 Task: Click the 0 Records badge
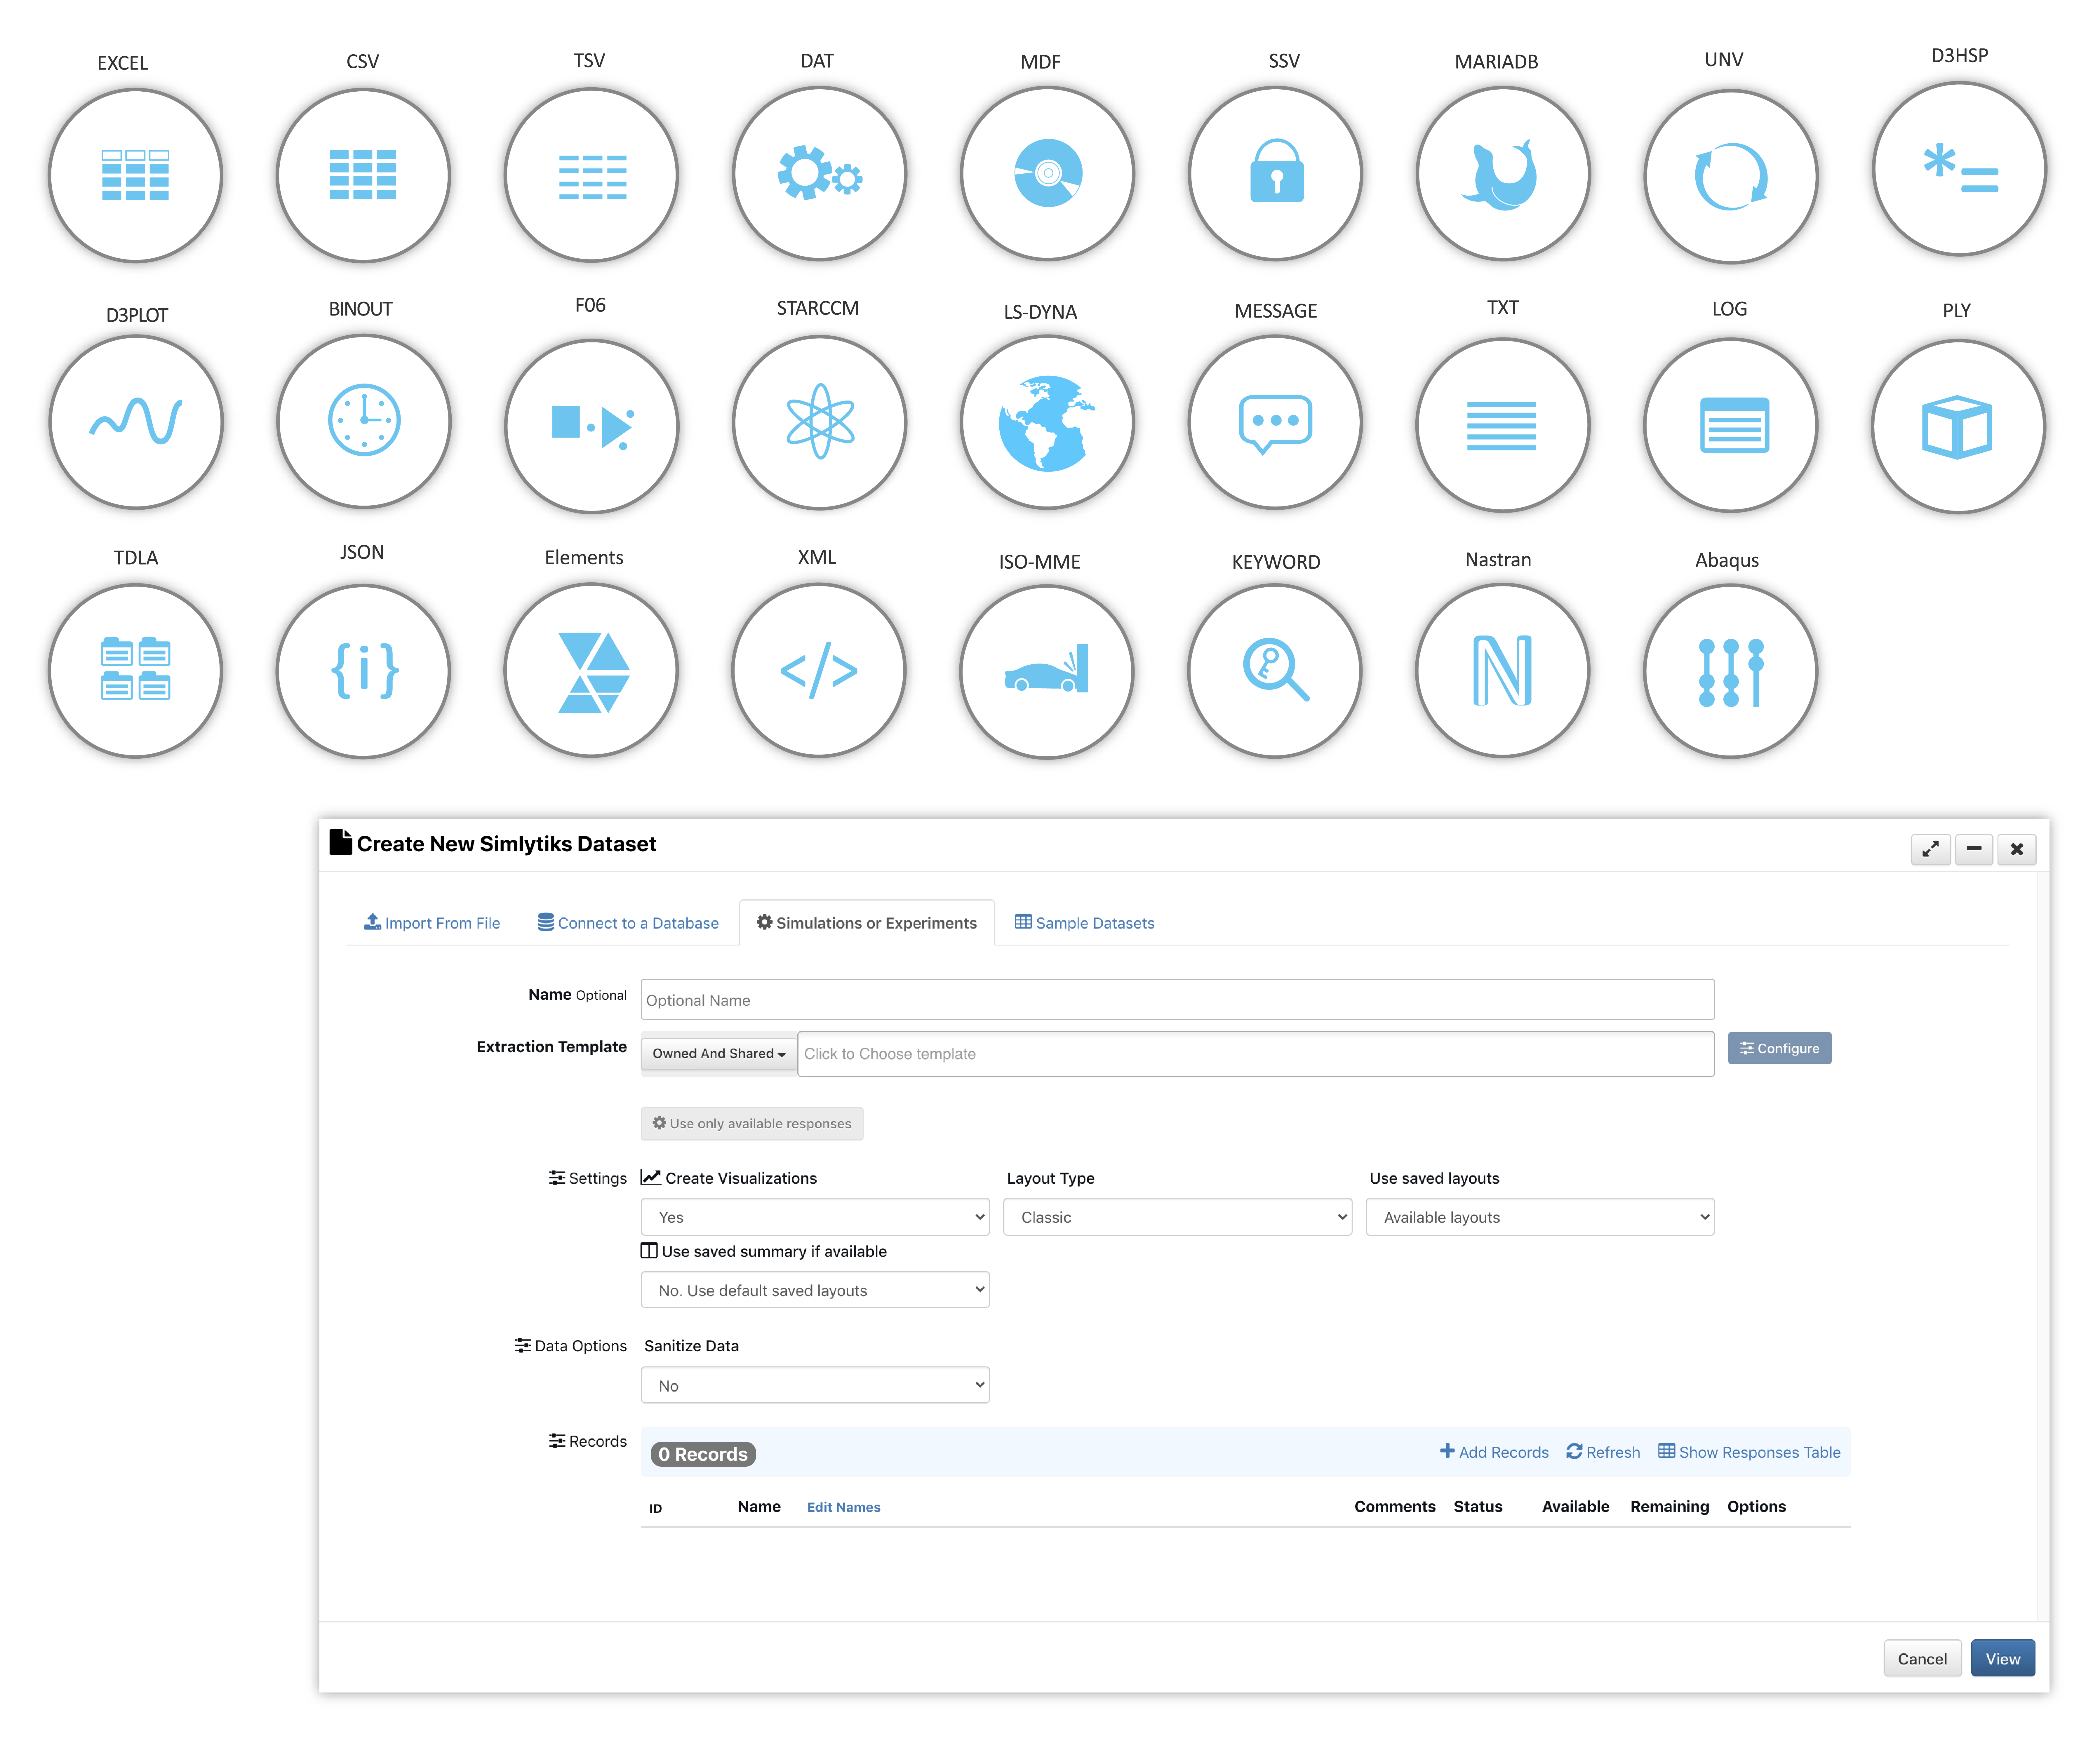pos(703,1454)
